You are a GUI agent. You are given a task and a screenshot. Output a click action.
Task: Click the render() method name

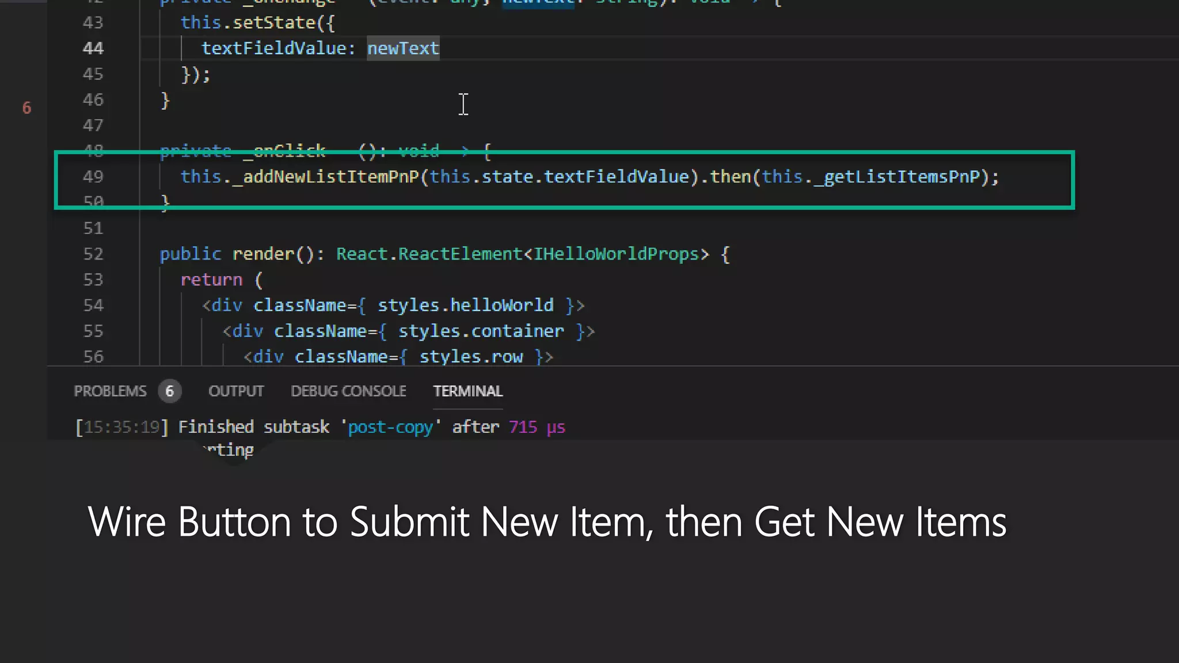click(263, 254)
